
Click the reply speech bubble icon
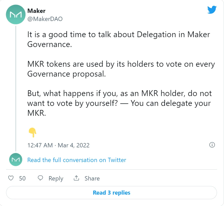pos(40,178)
